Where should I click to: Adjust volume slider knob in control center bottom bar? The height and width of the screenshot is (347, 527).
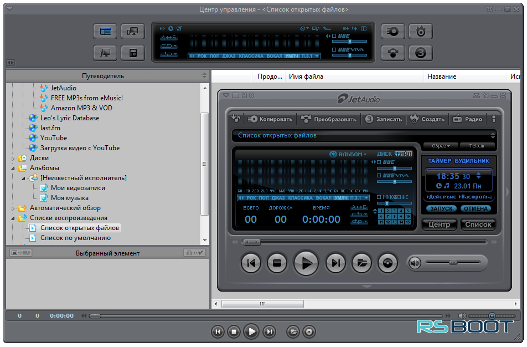point(492,316)
